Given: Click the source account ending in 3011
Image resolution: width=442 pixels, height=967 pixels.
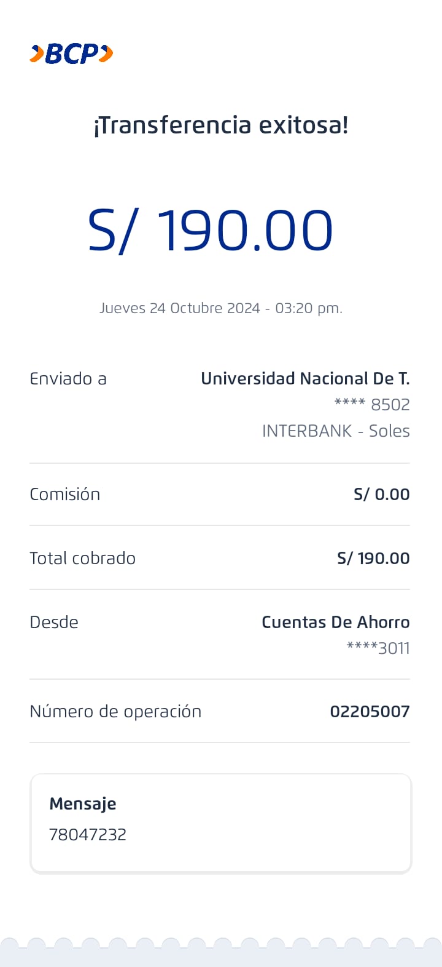Looking at the screenshot, I should (x=378, y=648).
